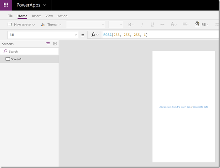220x168 pixels.
Task: Select Screen1 in the Screens tree
Action: coord(29,59)
